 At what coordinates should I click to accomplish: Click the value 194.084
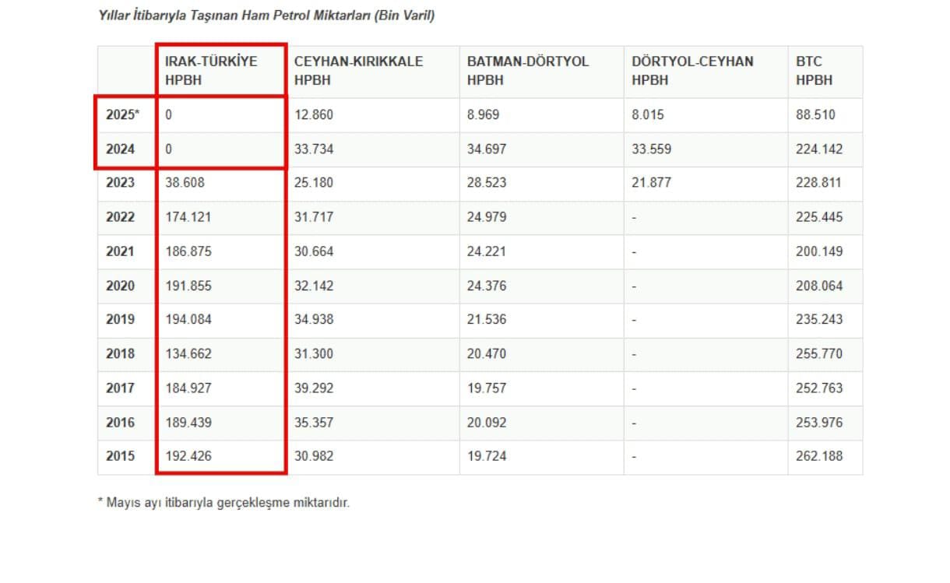[188, 319]
